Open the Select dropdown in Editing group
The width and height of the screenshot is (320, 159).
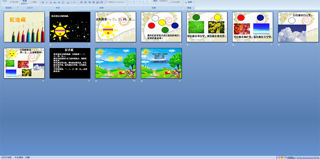click(189, 2)
